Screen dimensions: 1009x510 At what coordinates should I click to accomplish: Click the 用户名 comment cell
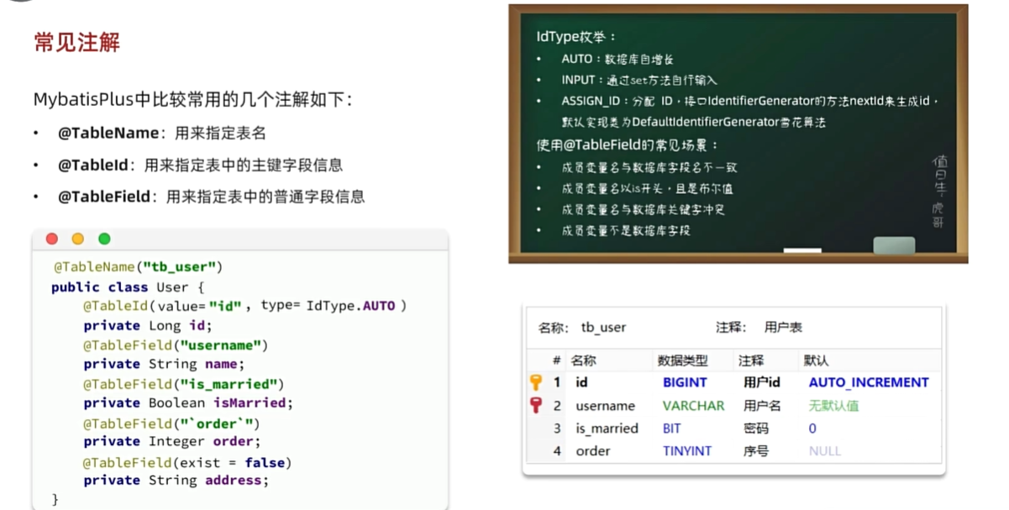click(762, 405)
